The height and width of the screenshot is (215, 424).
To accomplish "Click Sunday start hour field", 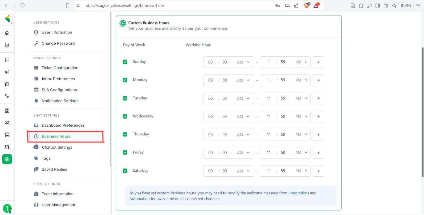I will click(x=210, y=62).
